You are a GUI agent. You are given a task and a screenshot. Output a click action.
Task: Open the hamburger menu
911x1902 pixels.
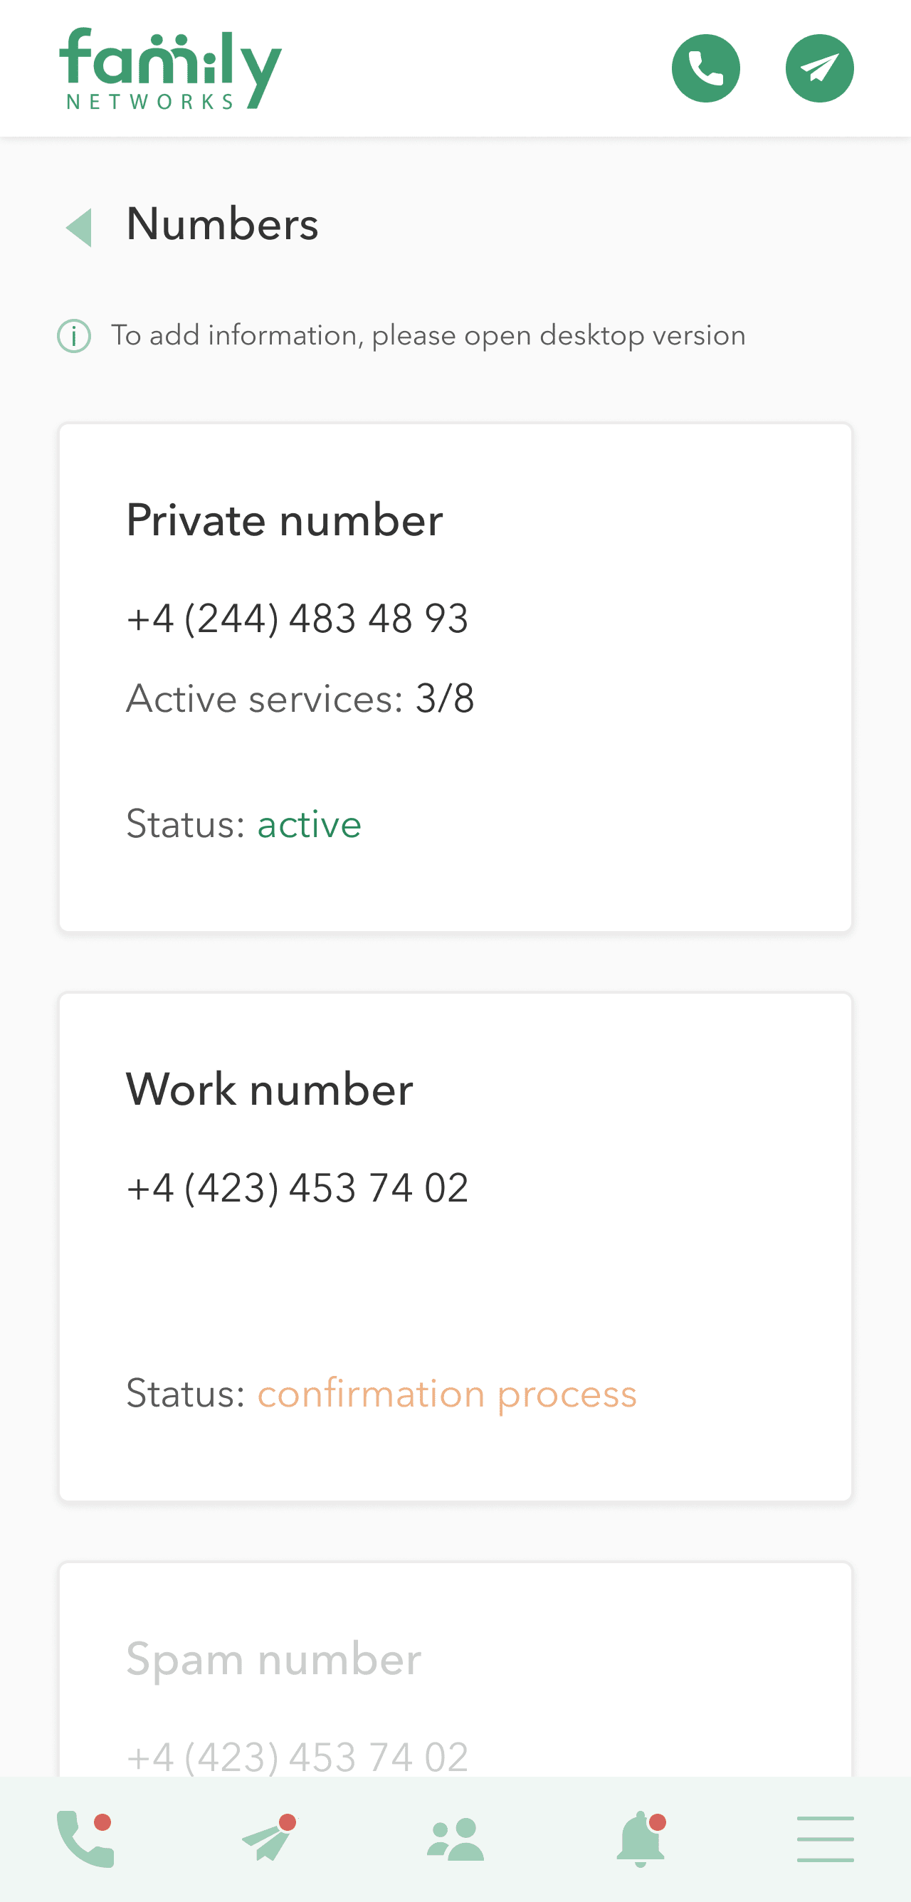point(825,1839)
